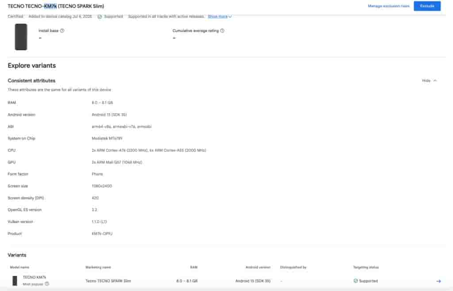Image resolution: width=453 pixels, height=291 pixels.
Task: Click the Android 15 (SDK 35) attribute value
Action: 109,115
